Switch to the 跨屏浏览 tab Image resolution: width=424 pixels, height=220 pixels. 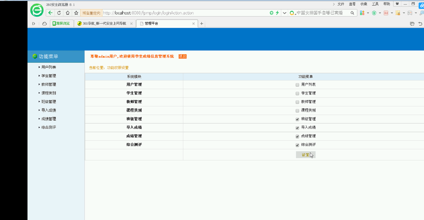(x=62, y=24)
